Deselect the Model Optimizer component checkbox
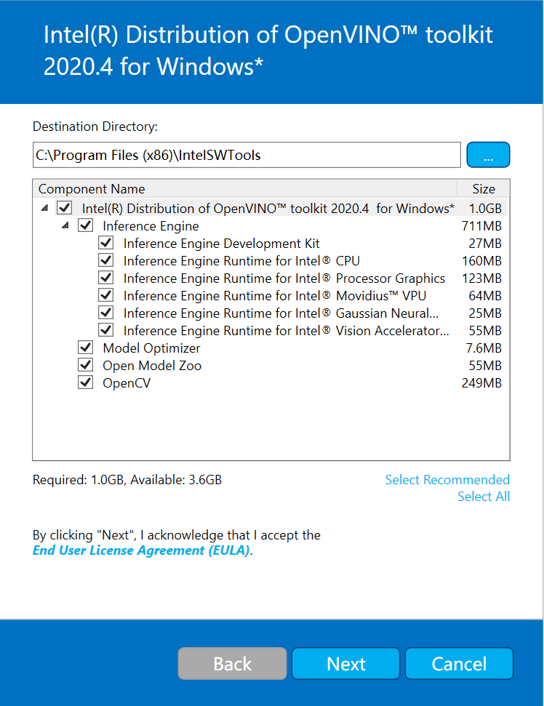 (x=86, y=348)
